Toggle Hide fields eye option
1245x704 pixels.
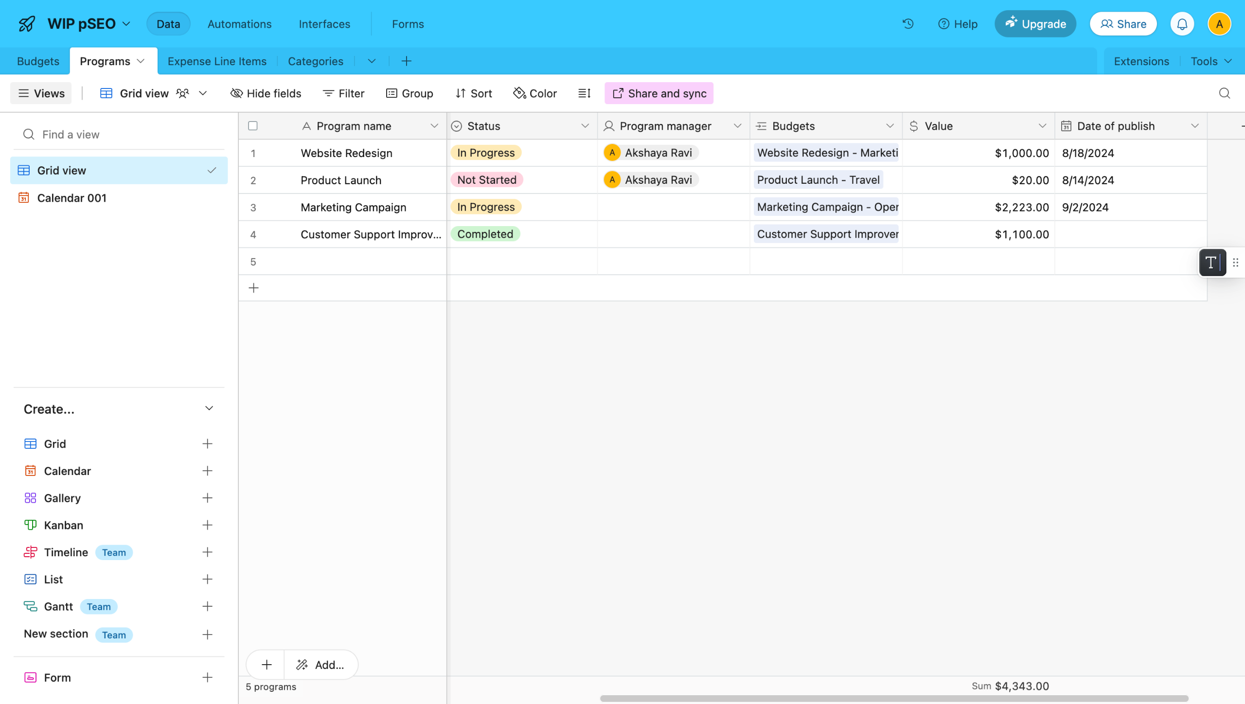(x=266, y=93)
